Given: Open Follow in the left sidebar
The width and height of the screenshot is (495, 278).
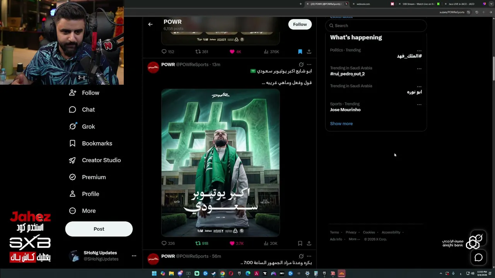Looking at the screenshot, I should point(84,93).
